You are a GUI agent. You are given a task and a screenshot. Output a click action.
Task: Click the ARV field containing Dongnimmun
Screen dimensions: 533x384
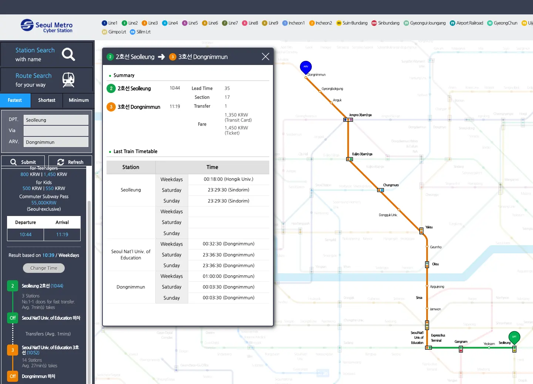pos(56,142)
